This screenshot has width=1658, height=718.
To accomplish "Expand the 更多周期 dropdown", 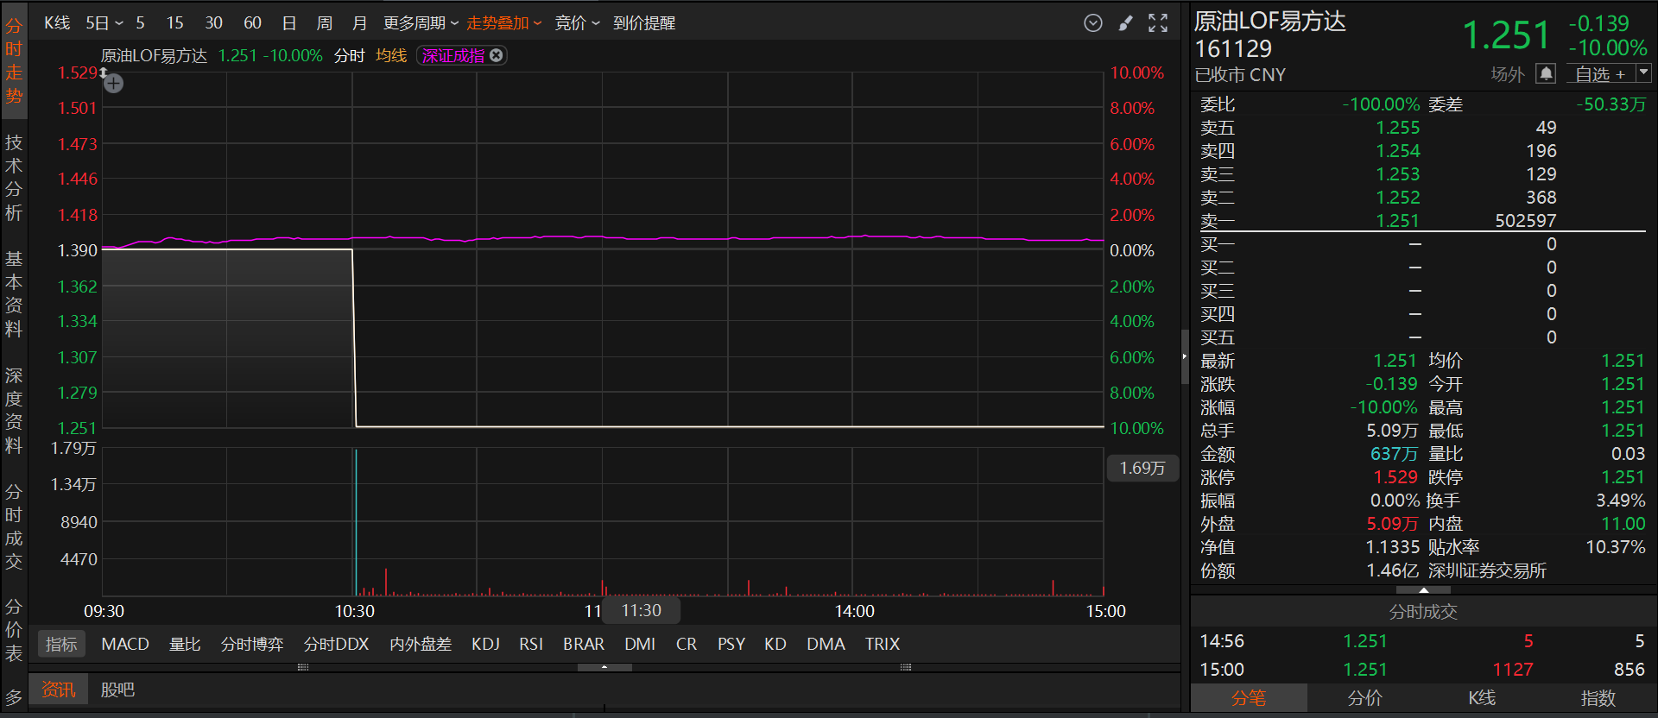I will (x=421, y=23).
